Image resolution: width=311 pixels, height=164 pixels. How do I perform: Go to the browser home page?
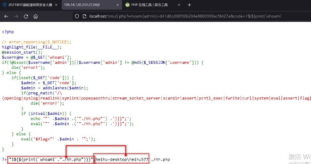click(x=36, y=16)
